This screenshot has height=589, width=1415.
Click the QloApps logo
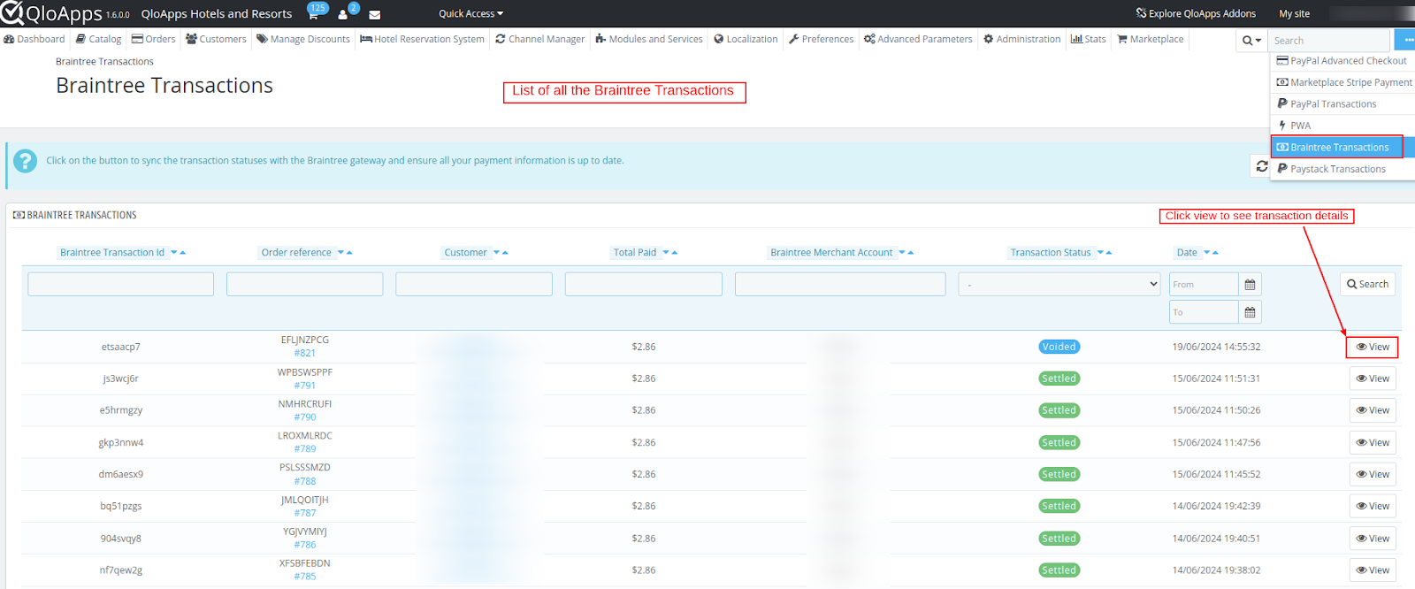(51, 13)
